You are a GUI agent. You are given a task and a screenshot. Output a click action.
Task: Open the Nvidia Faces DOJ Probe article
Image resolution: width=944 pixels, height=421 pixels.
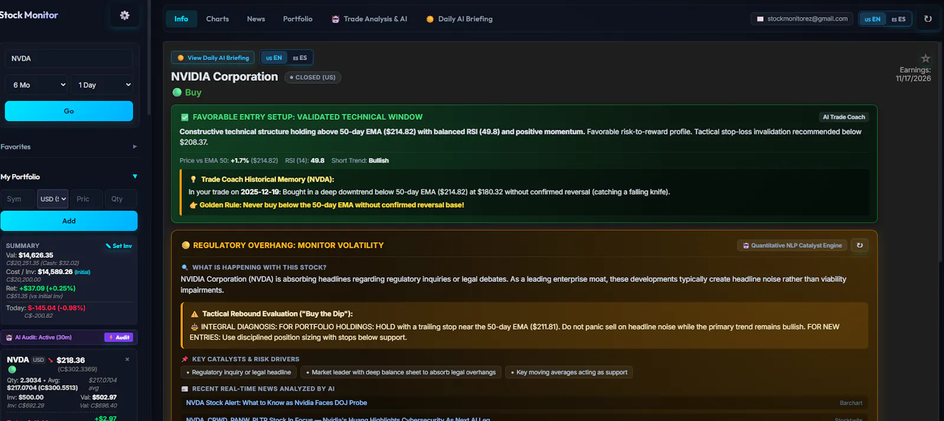[277, 403]
